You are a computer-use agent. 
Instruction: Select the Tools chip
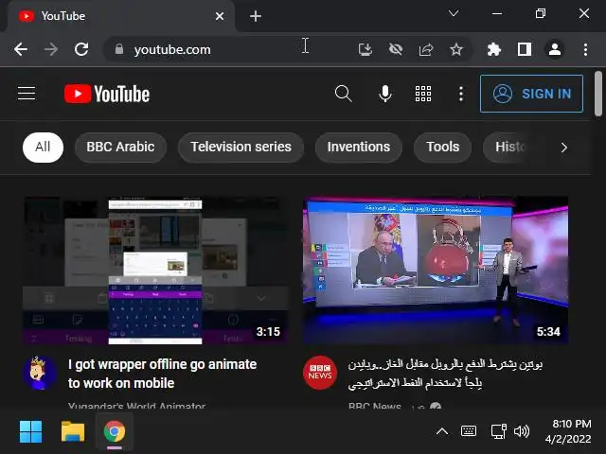[442, 148]
